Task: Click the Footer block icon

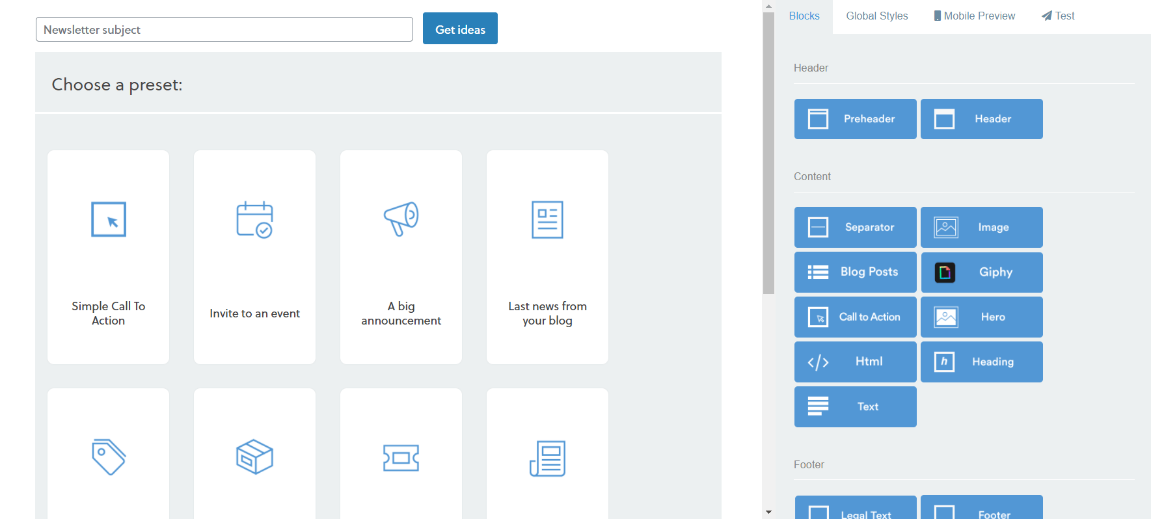Action: tap(944, 512)
